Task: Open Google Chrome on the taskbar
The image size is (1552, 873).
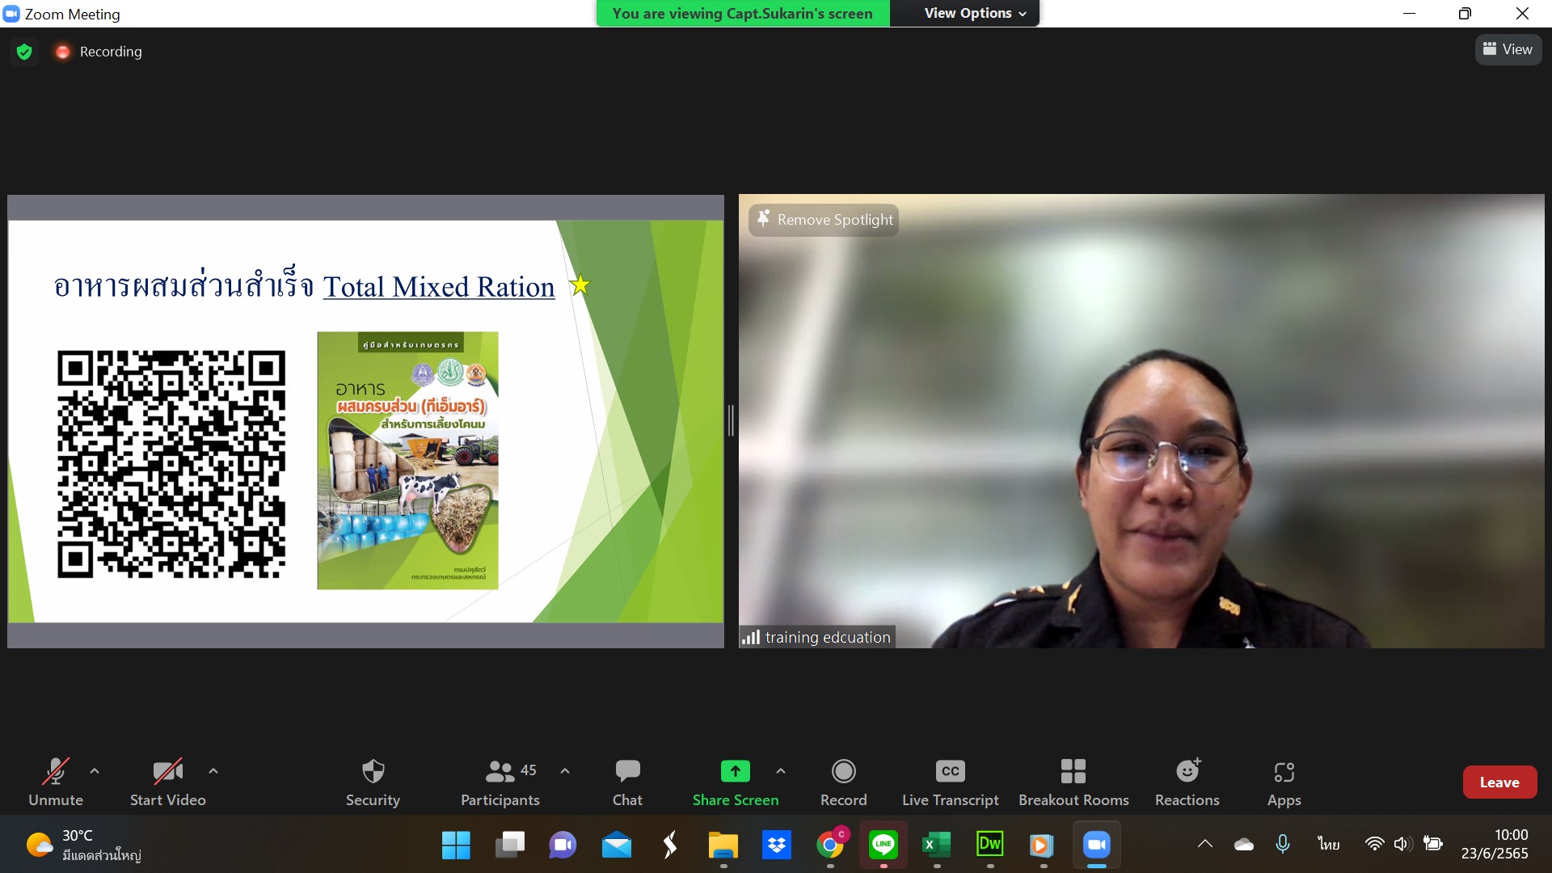Action: coord(830,845)
